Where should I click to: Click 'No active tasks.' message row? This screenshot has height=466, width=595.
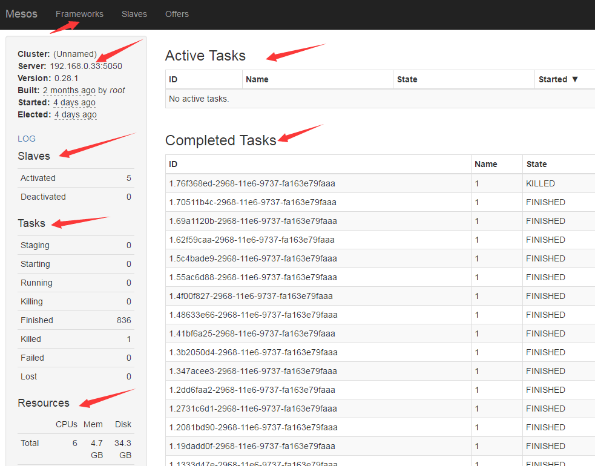coord(380,99)
